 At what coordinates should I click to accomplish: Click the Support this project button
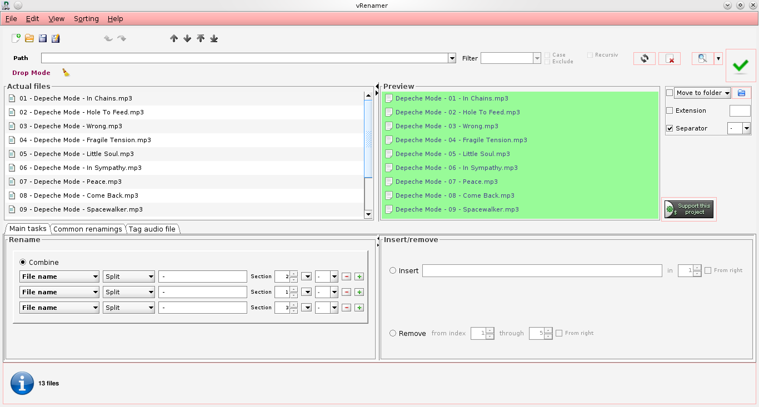click(x=689, y=209)
